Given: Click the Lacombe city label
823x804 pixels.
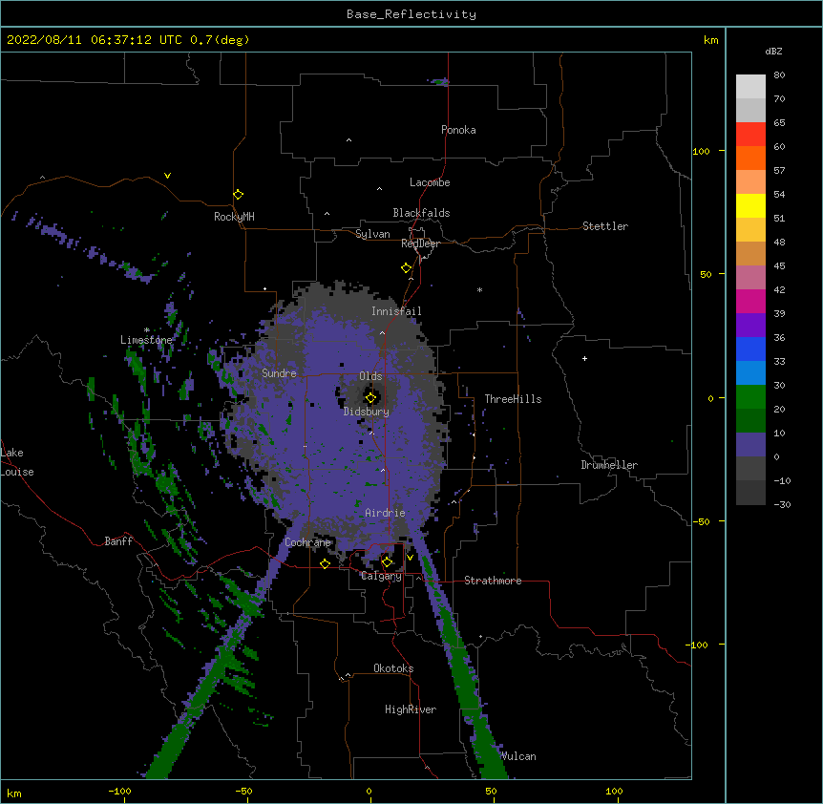Looking at the screenshot, I should [x=430, y=182].
